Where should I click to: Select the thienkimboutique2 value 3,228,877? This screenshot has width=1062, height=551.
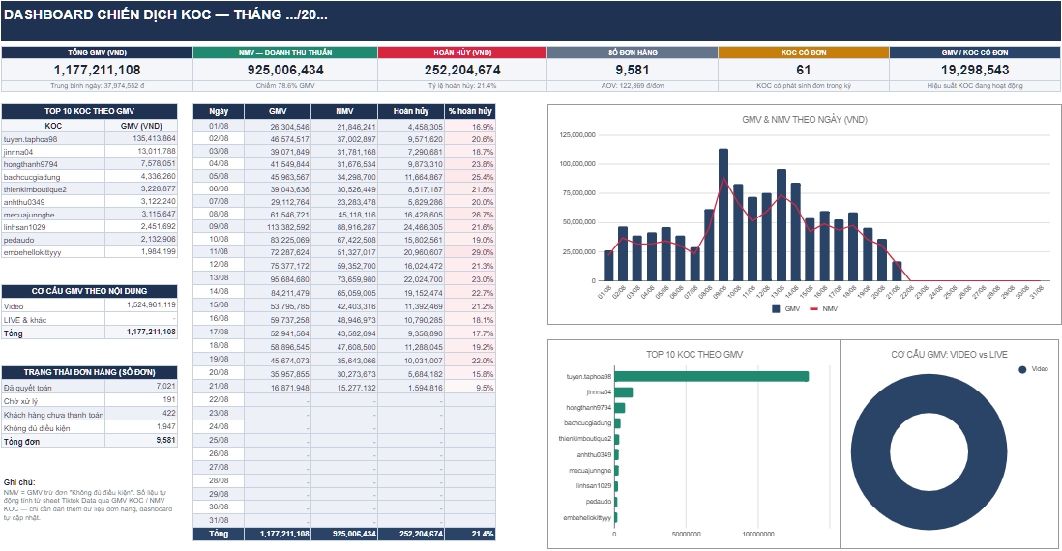(158, 188)
